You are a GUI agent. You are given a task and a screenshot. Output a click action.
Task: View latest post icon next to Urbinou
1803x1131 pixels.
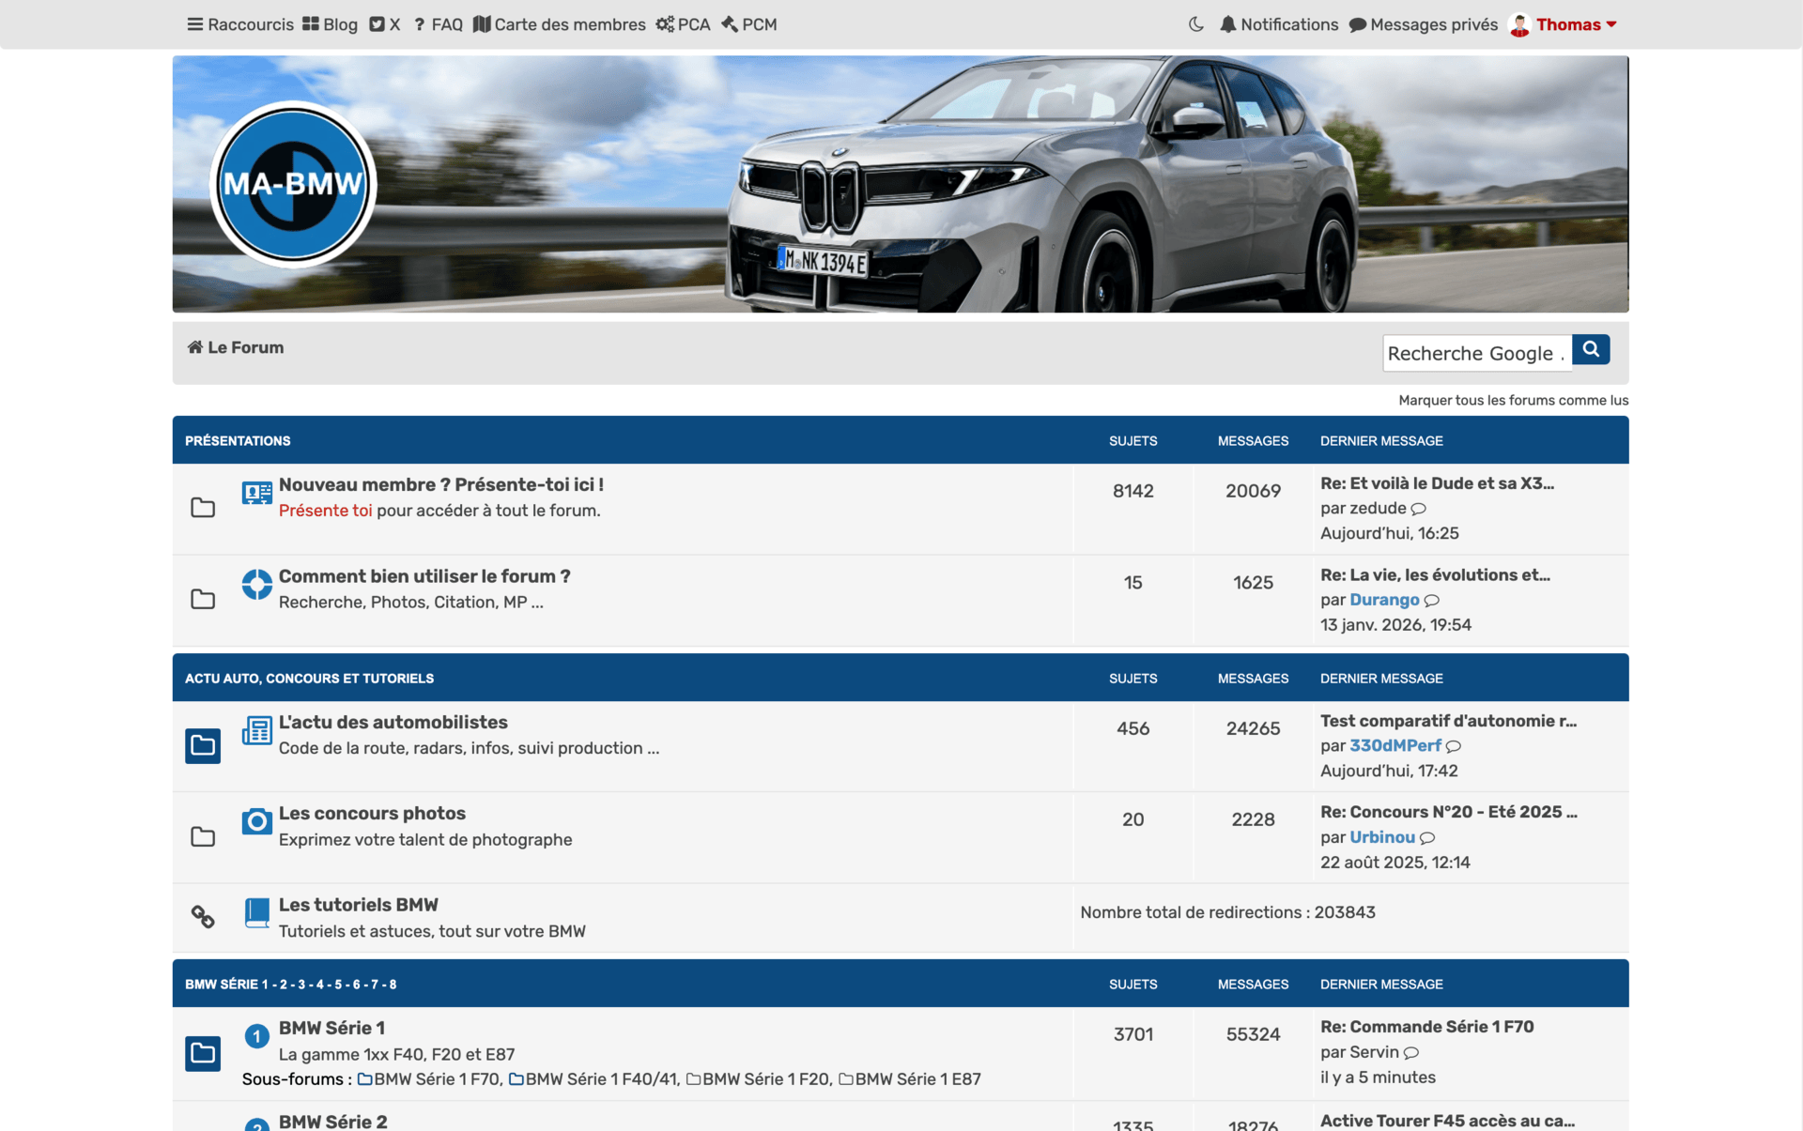1427,837
